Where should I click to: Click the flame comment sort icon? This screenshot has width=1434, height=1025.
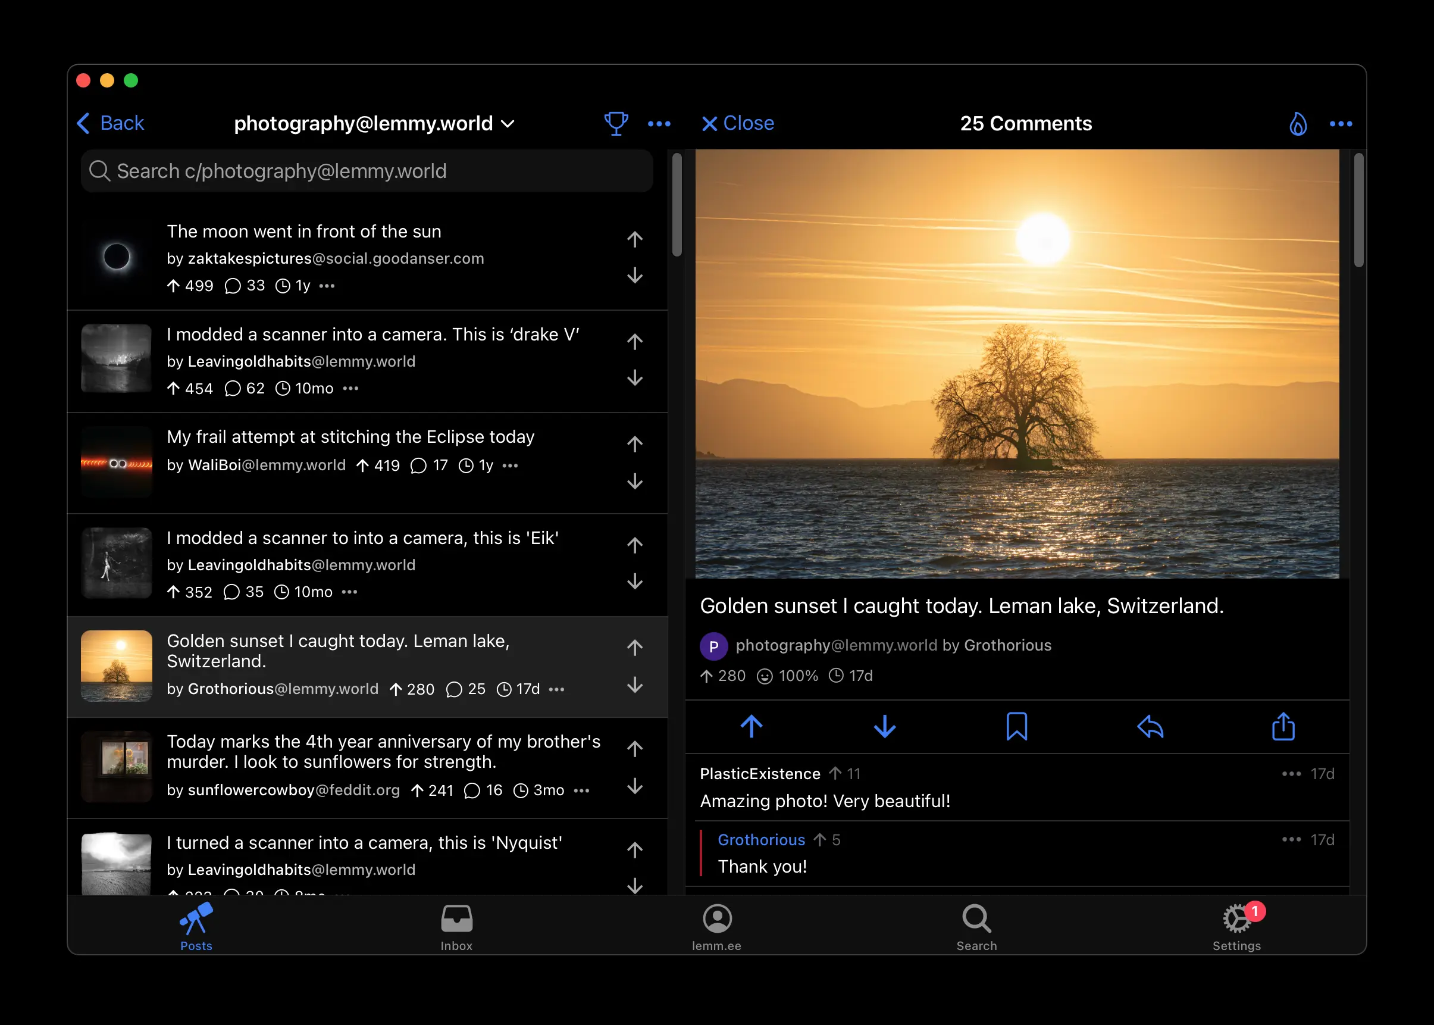[1297, 124]
